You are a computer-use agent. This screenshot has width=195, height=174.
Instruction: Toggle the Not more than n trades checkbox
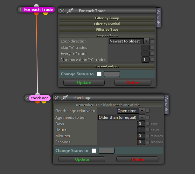pos(152,60)
